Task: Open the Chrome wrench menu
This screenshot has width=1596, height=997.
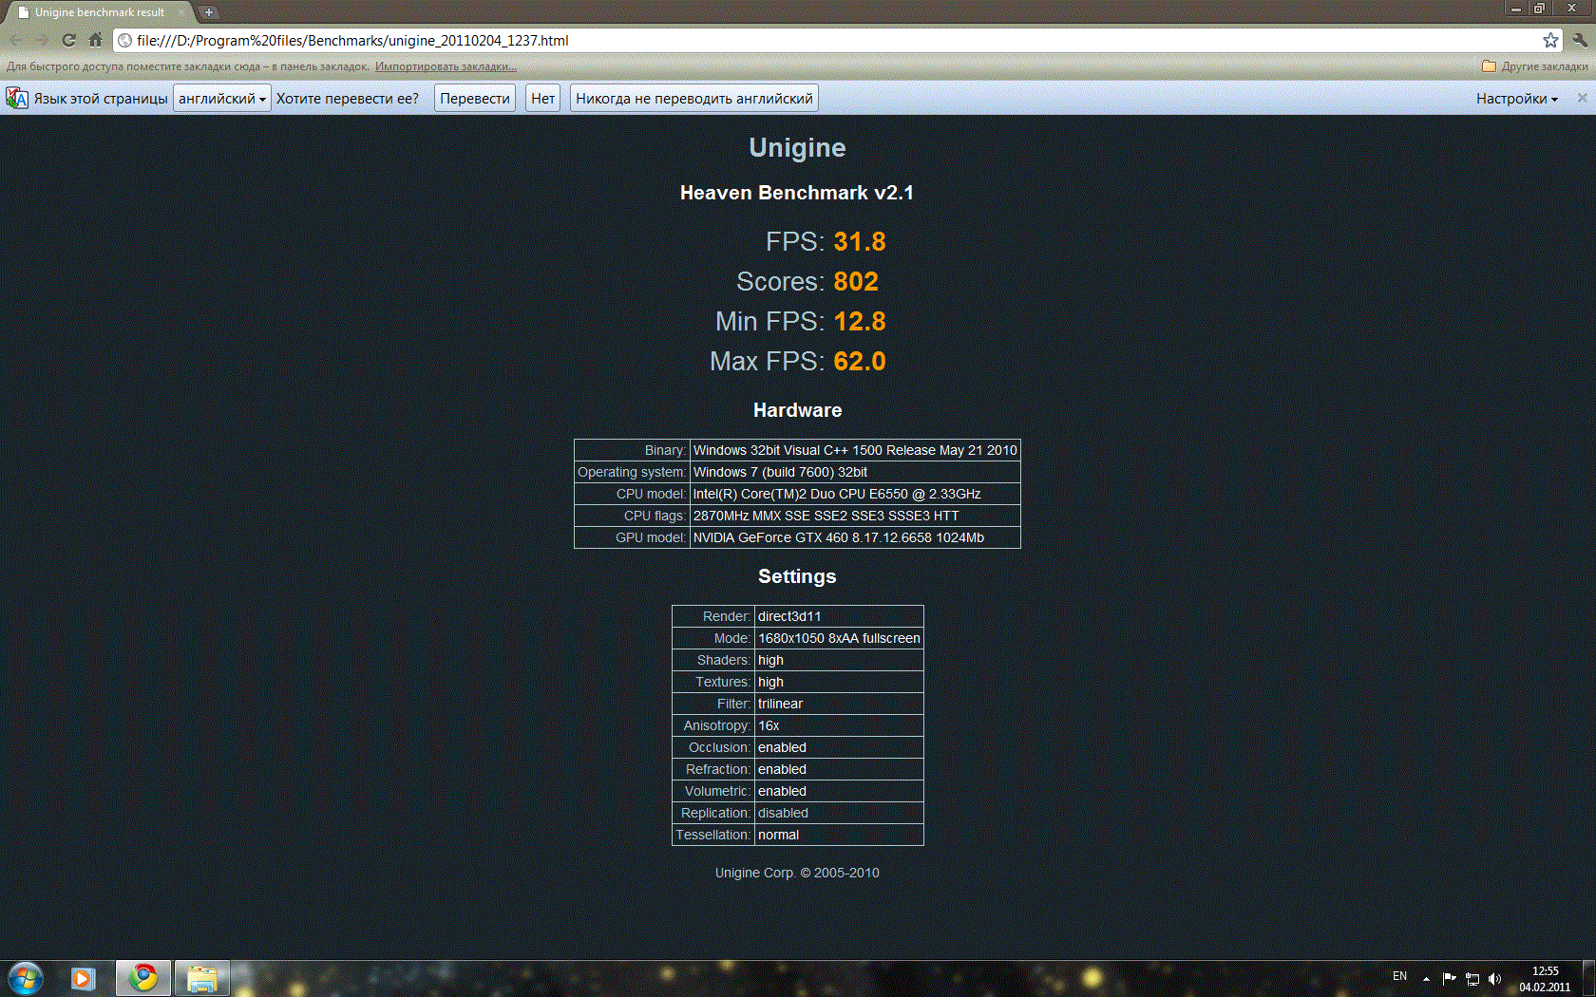Action: click(x=1580, y=40)
